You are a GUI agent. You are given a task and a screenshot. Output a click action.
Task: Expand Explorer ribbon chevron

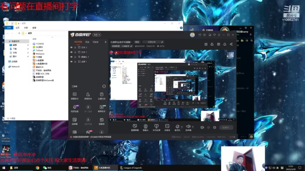[x=178, y=28]
